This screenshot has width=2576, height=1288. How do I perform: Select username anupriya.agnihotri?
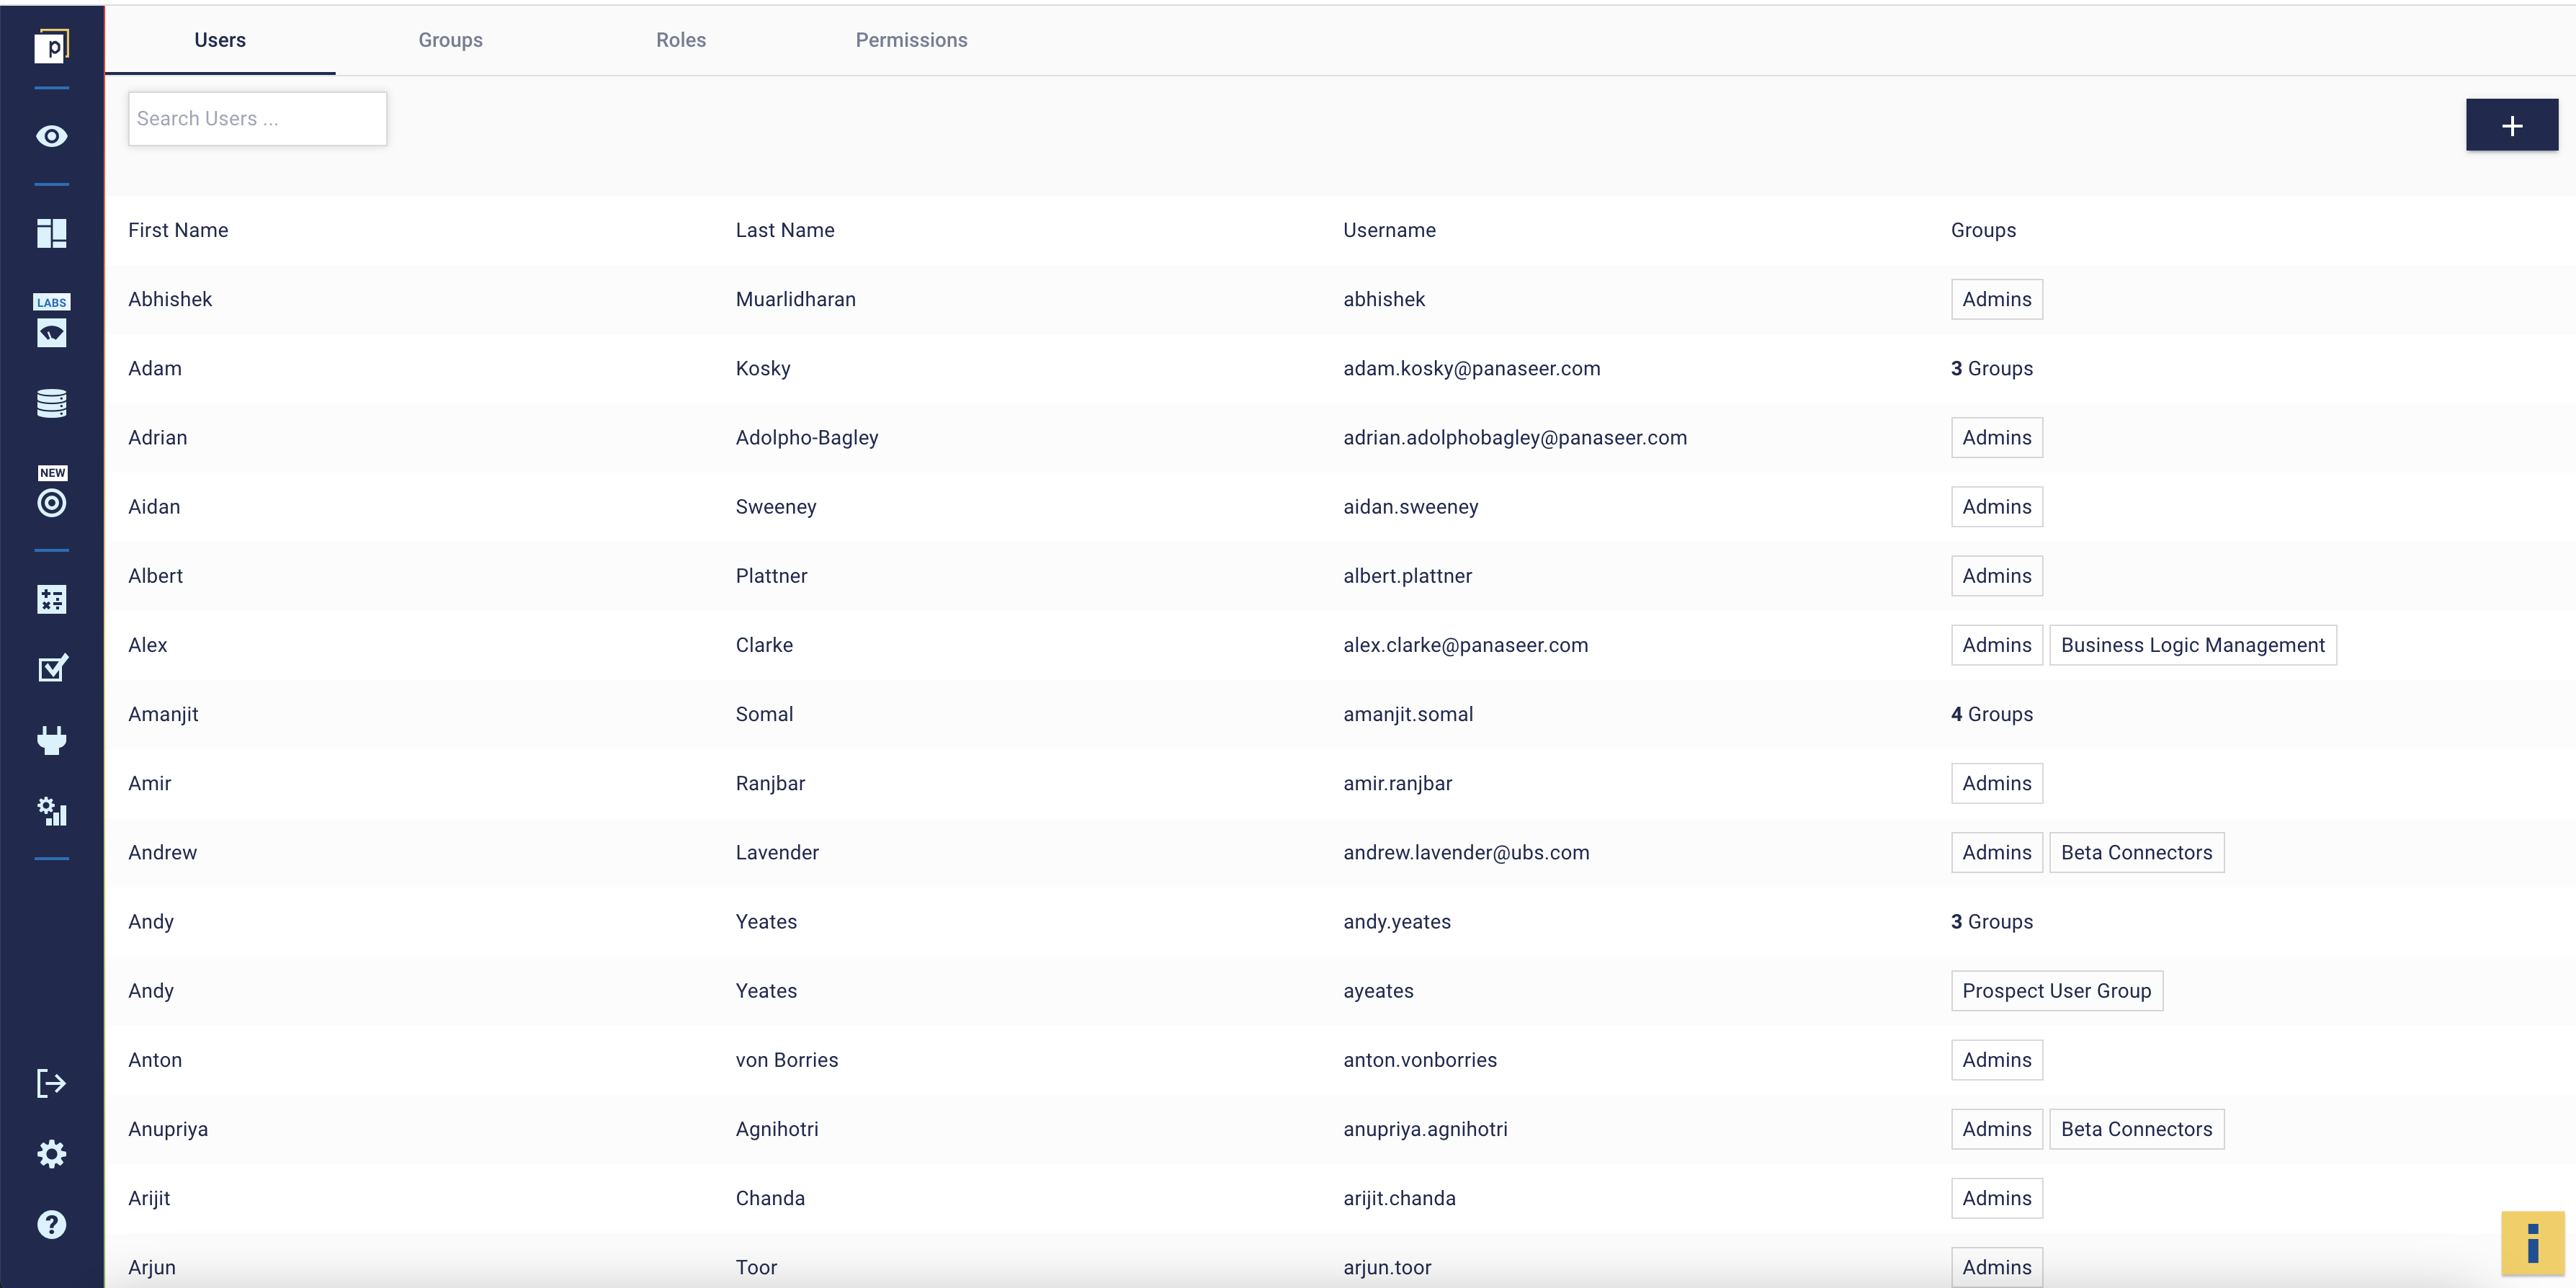[1425, 1129]
